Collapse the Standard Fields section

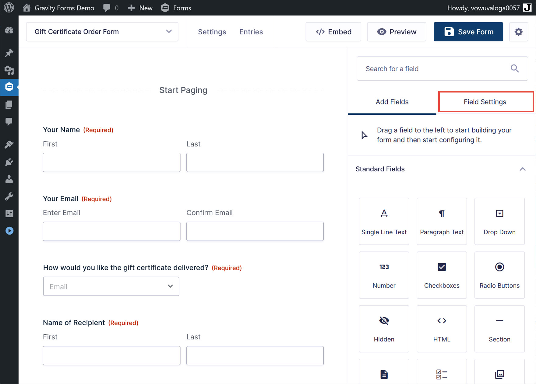523,169
